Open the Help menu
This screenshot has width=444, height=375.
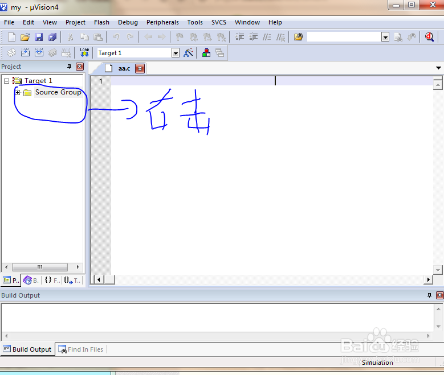[x=275, y=22]
